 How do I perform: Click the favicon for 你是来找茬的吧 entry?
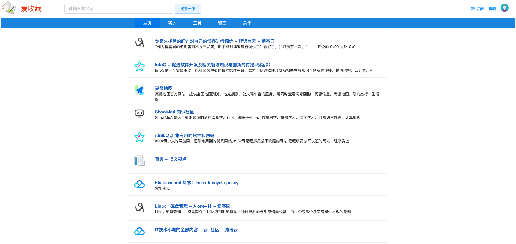tap(140, 43)
